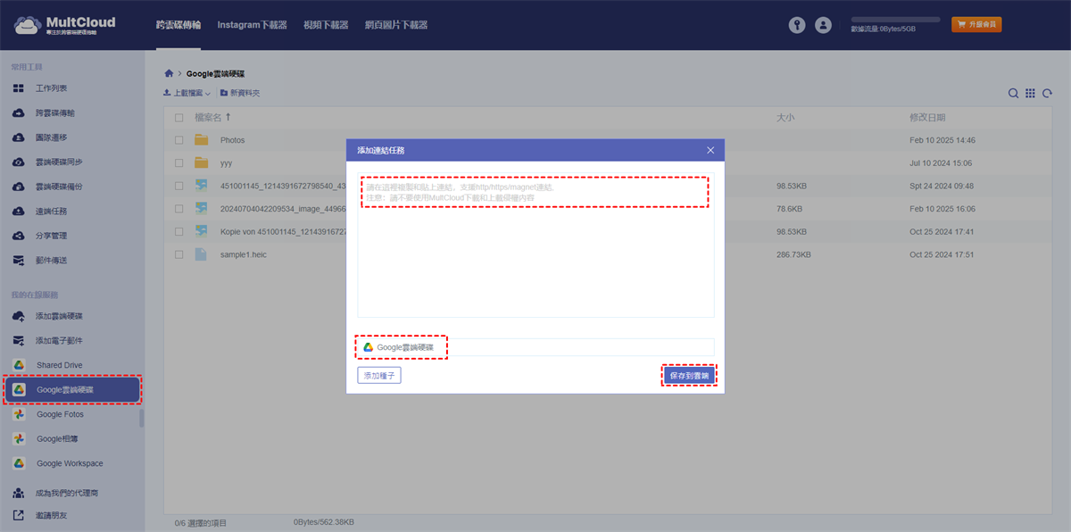The height and width of the screenshot is (532, 1071).
Task: Click the sample1.heic file icon
Action: pyautogui.click(x=201, y=254)
